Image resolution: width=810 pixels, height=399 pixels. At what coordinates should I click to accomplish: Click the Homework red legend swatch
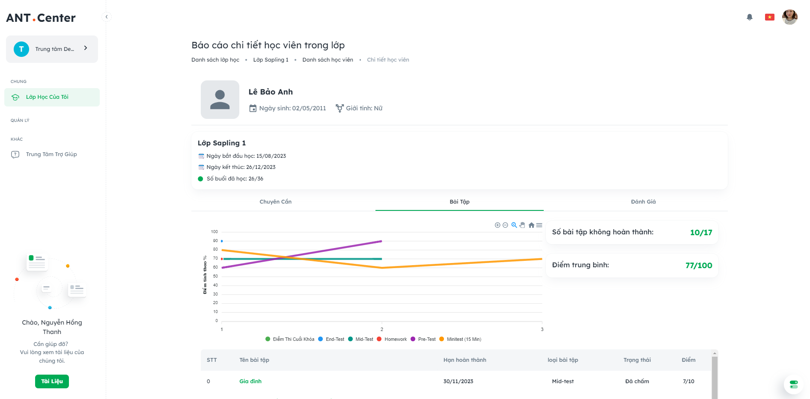click(x=379, y=339)
